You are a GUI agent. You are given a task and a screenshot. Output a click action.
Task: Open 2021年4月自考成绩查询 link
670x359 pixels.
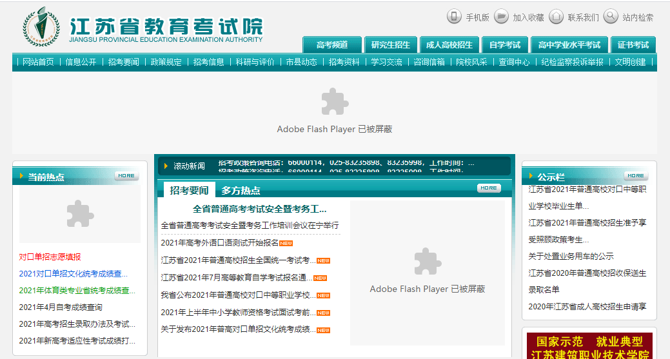[x=61, y=307]
